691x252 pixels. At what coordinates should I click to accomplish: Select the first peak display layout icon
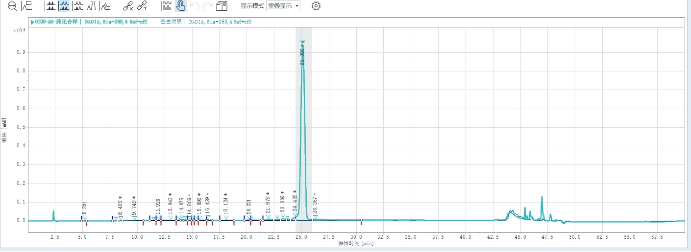(x=50, y=6)
